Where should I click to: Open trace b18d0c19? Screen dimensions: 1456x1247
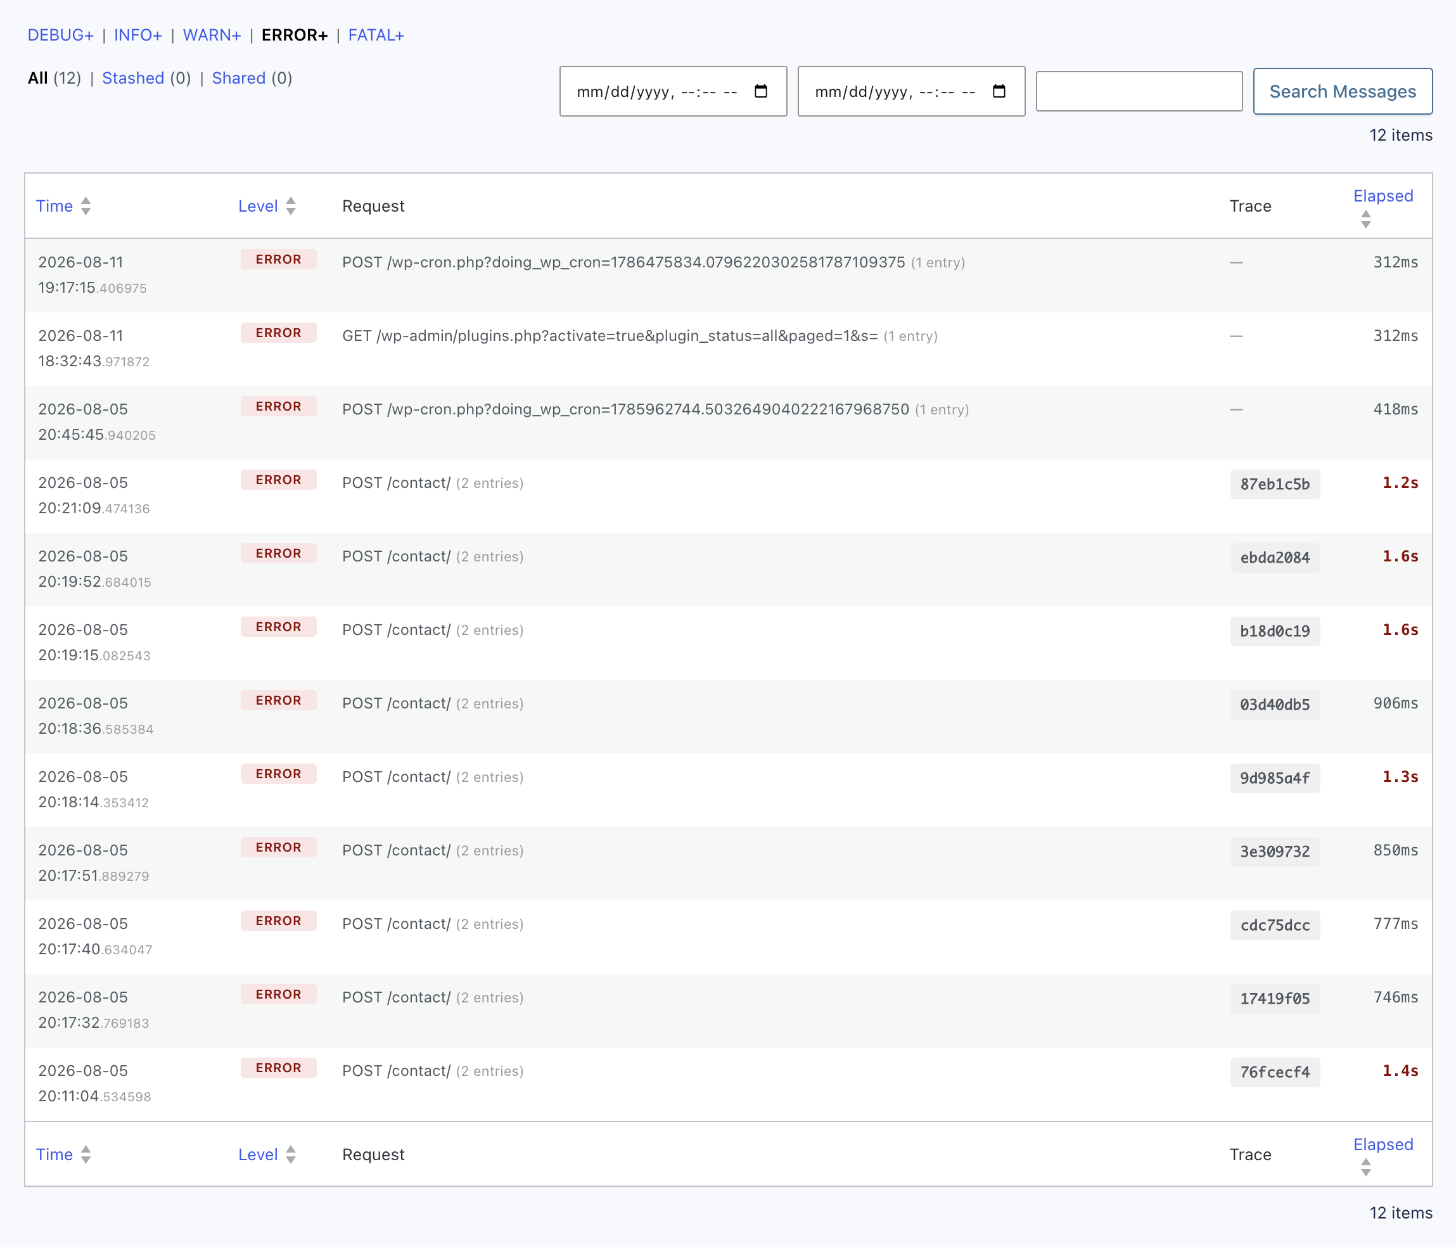[x=1275, y=631]
